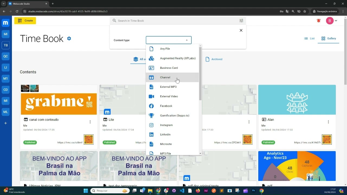
Task: Click dropdown list scroll up arrow
Action: [200, 45]
